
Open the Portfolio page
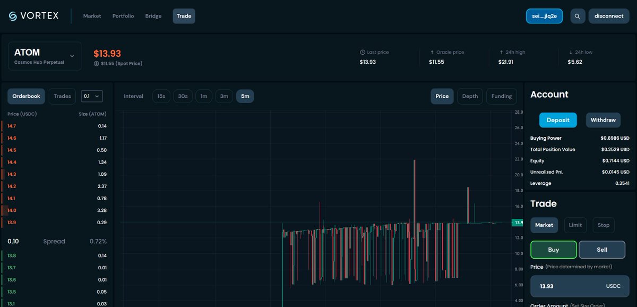coord(123,16)
